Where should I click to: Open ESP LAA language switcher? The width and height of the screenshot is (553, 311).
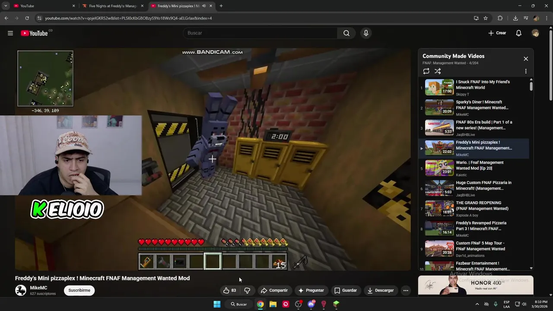tap(506, 304)
